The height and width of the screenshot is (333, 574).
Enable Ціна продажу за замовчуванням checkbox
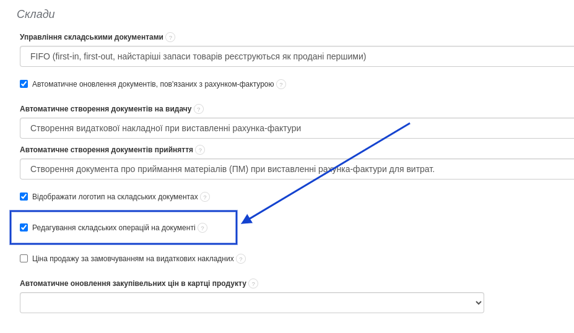pos(24,259)
